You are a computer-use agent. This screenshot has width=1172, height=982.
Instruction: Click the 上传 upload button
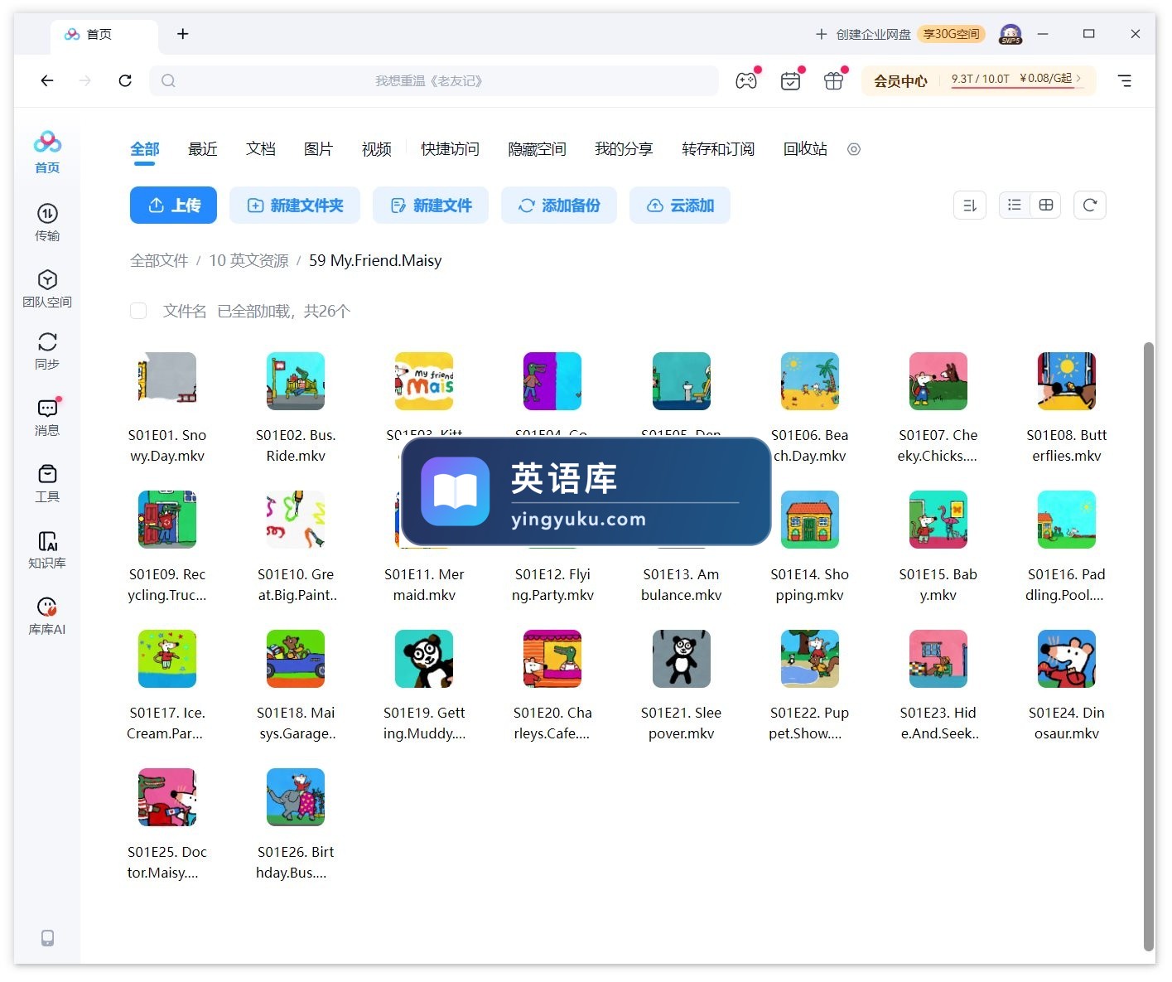pyautogui.click(x=173, y=206)
